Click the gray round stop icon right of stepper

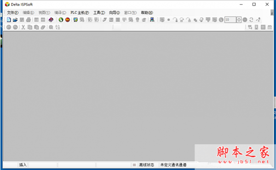245,20
